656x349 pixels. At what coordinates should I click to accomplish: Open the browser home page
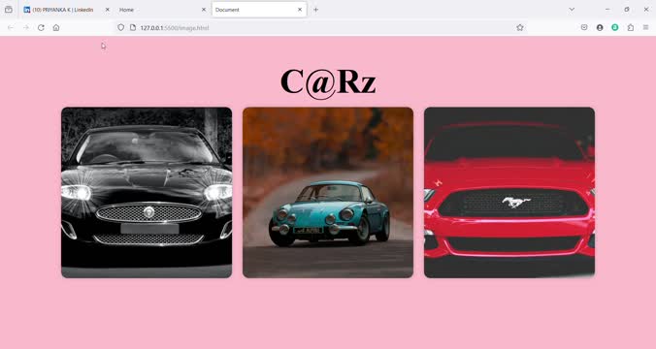56,27
